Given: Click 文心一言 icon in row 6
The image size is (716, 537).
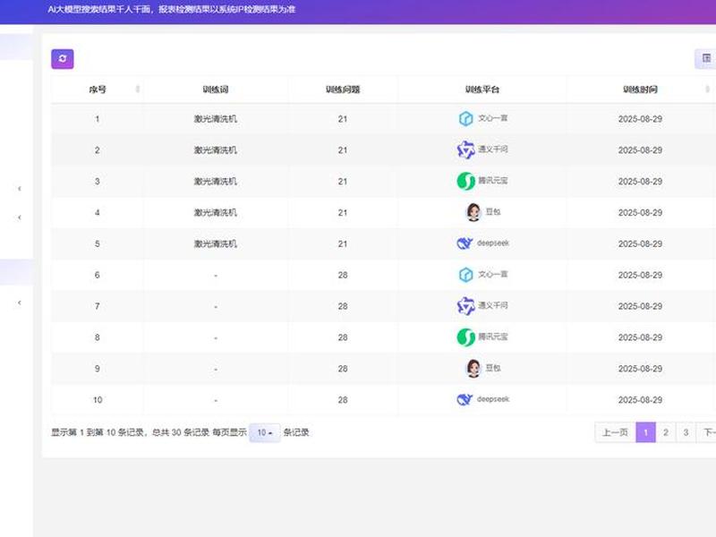Looking at the screenshot, I should (x=465, y=275).
